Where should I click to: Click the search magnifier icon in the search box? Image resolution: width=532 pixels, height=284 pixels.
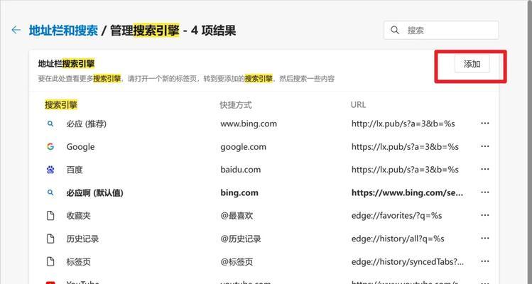click(396, 31)
